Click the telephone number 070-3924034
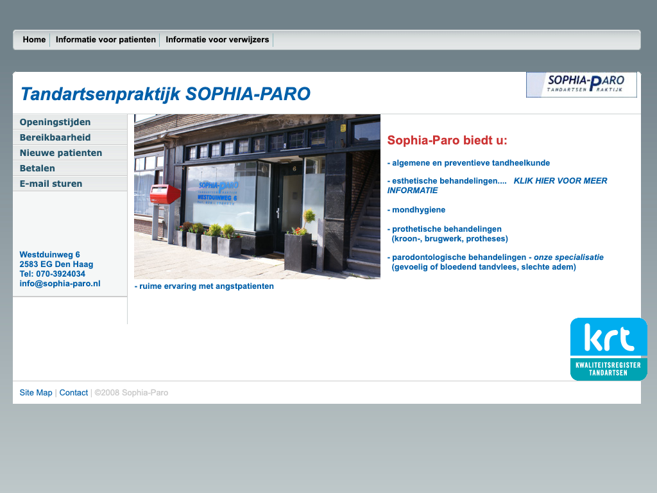The height and width of the screenshot is (493, 657). [x=60, y=274]
